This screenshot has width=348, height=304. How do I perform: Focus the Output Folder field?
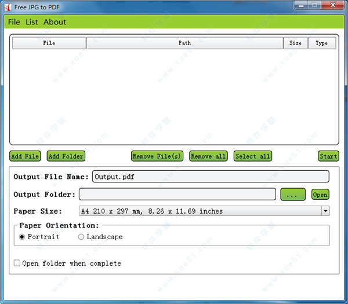(x=177, y=195)
